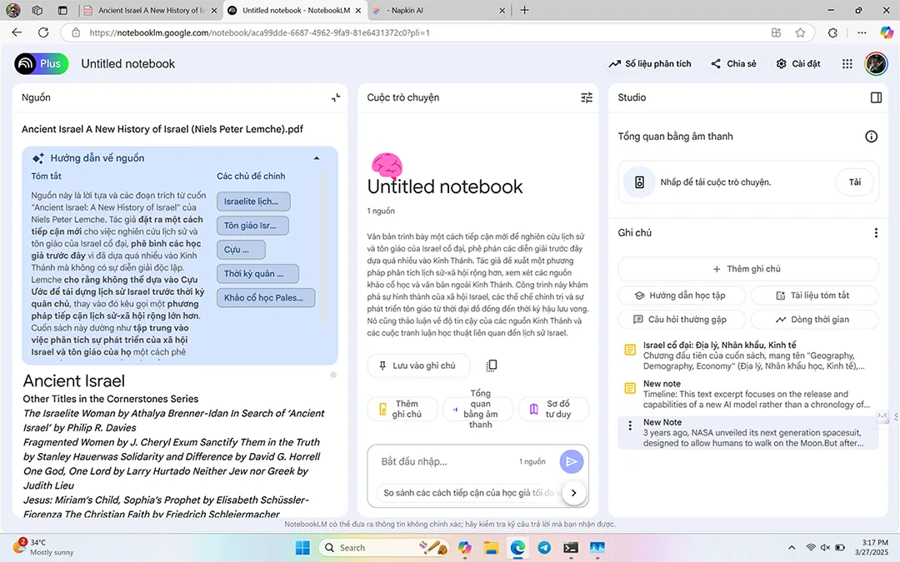Viewport: 900px width, 562px height.
Task: Open the Ghi chú three-dot menu
Action: tap(875, 232)
